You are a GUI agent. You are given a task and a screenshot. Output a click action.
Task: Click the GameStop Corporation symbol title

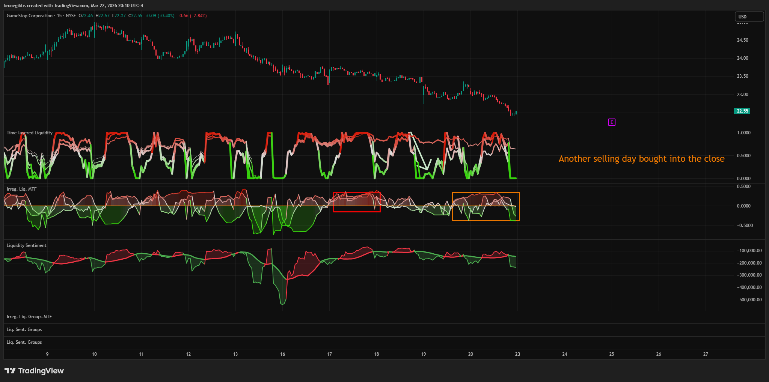pyautogui.click(x=30, y=16)
